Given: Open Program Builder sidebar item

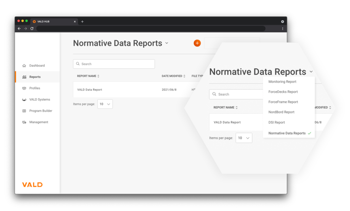Looking at the screenshot, I should [x=37, y=111].
